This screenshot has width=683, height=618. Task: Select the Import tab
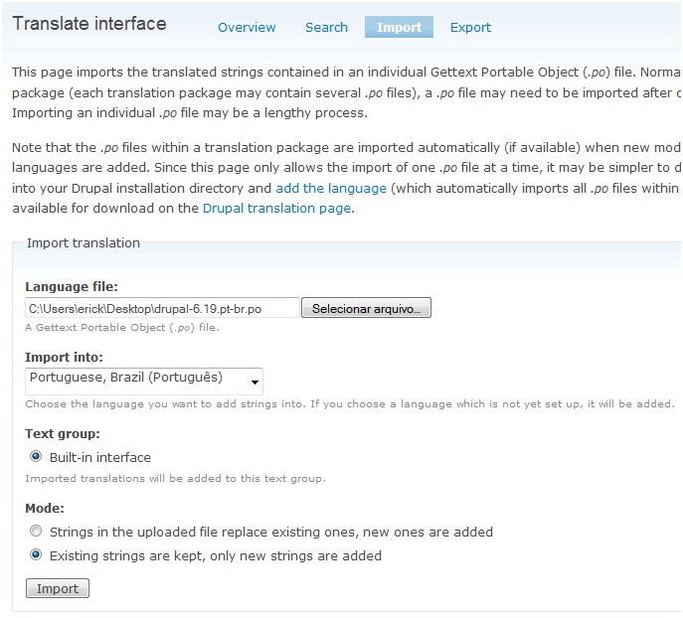point(399,27)
